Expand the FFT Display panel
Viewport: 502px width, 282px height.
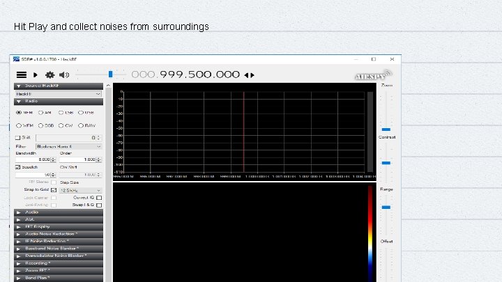59,227
